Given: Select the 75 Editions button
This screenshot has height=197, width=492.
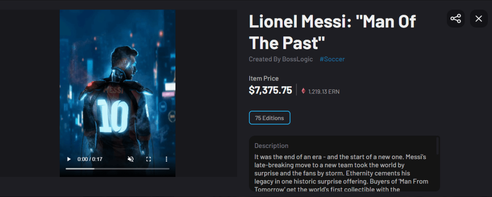Looking at the screenshot, I should point(269,118).
